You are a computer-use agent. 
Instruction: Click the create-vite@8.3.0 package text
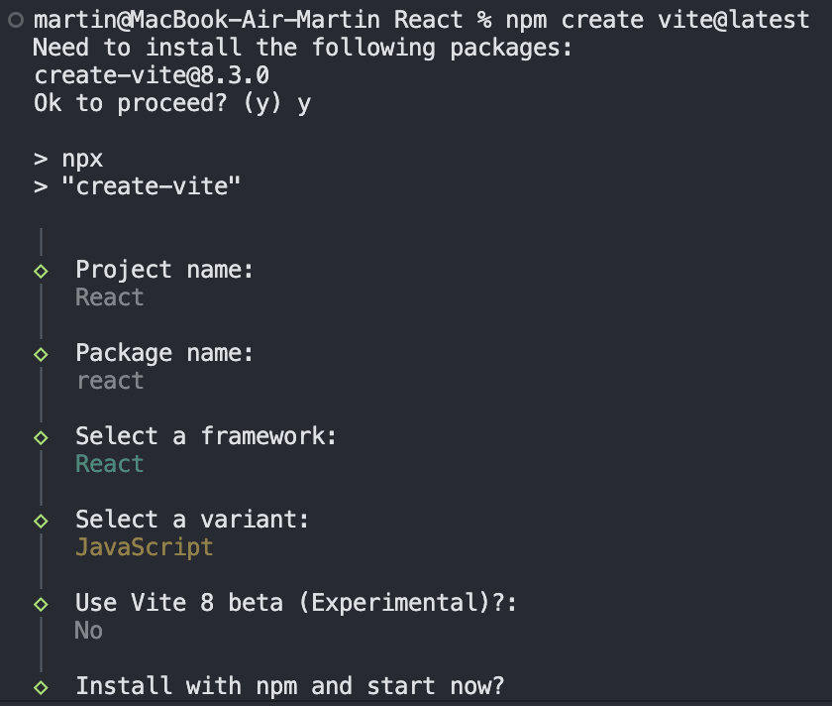click(x=152, y=75)
